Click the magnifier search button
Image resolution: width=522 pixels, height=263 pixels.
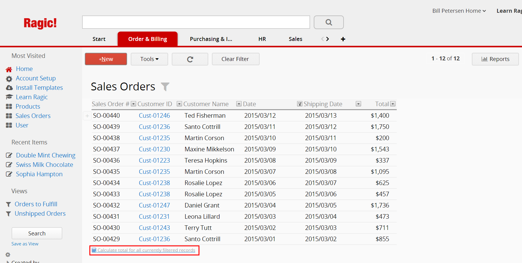(329, 22)
